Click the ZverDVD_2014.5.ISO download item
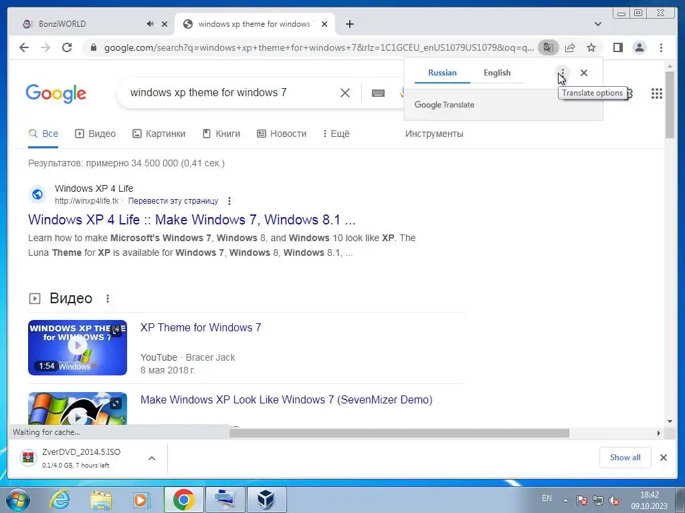Viewport: 685px width, 513px height. click(x=81, y=458)
